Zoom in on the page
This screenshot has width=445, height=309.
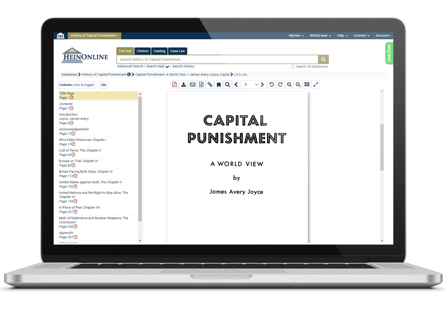[289, 85]
